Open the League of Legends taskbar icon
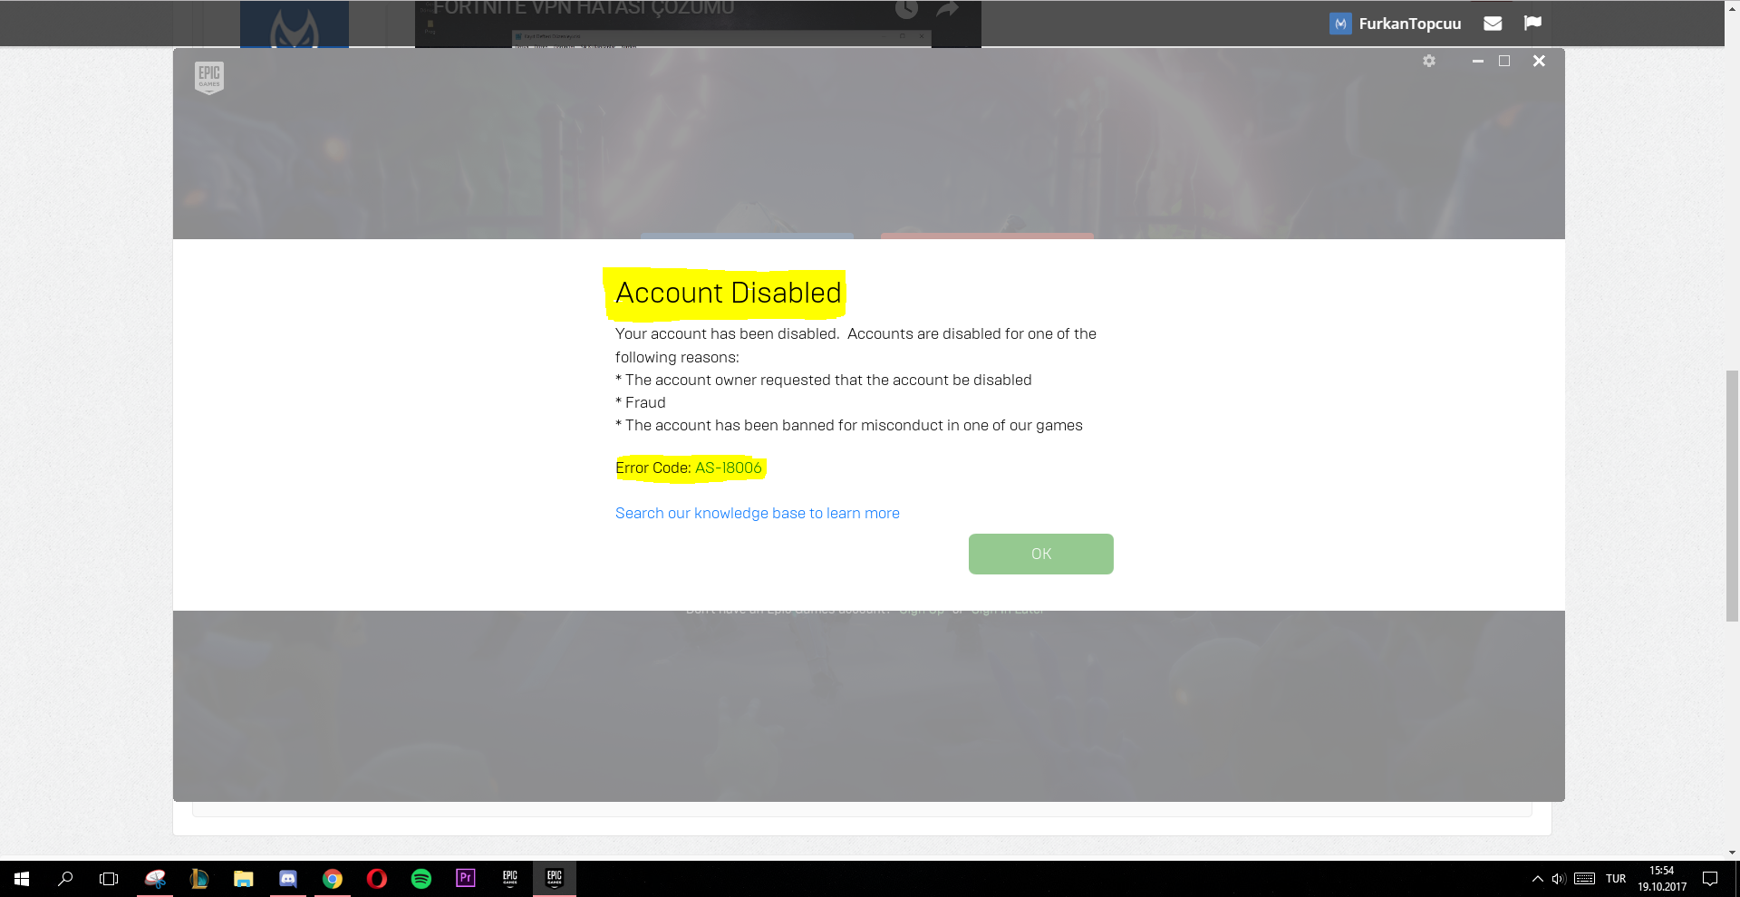This screenshot has width=1740, height=897. [x=198, y=879]
